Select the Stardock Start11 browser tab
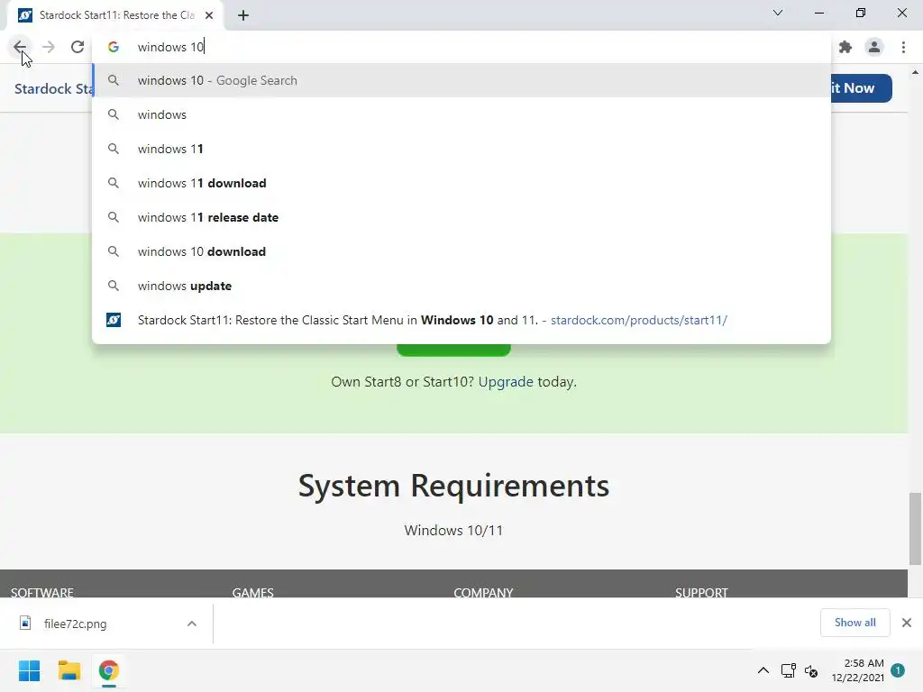The height and width of the screenshot is (692, 923). [x=115, y=15]
